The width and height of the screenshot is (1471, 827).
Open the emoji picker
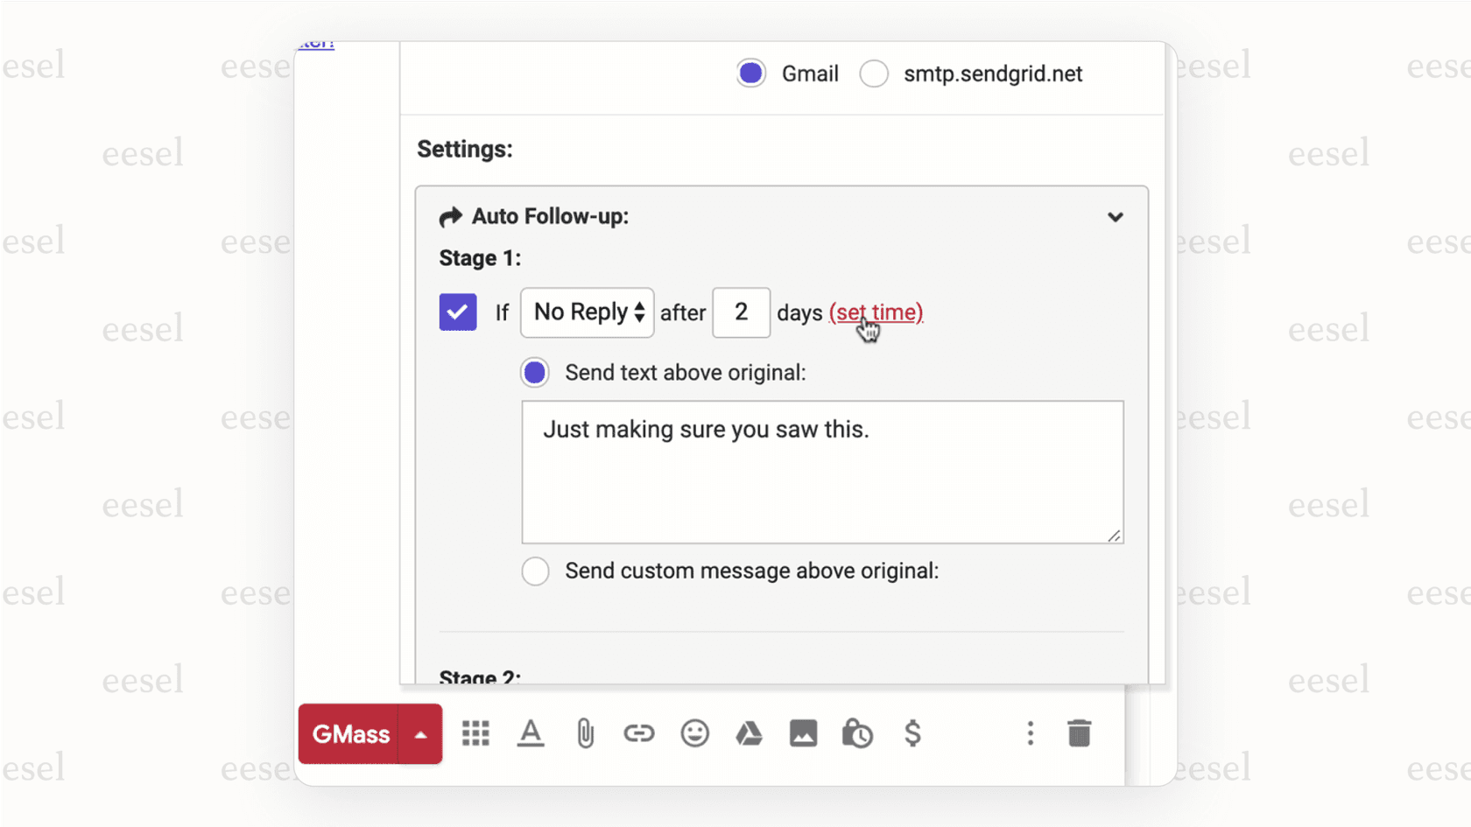coord(694,733)
